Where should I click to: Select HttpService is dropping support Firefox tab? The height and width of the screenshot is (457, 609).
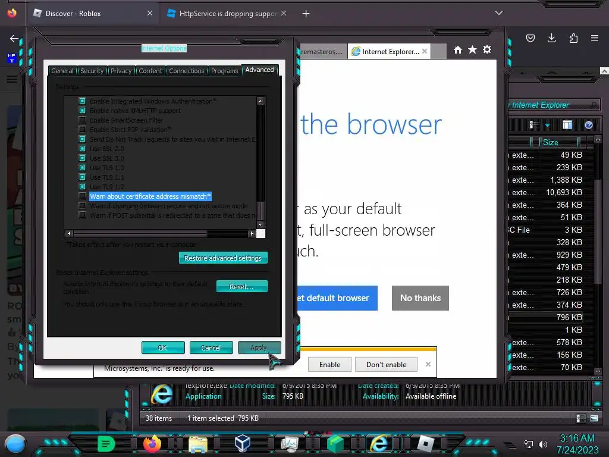[227, 14]
